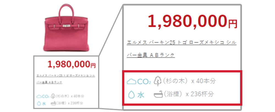
Task: Click the CO2 cloud icon in enlarged panel
Action: tap(131, 81)
